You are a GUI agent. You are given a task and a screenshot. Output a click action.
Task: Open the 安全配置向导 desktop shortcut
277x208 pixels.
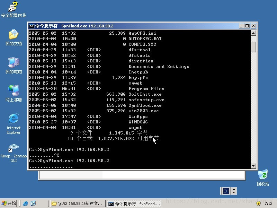14,10
